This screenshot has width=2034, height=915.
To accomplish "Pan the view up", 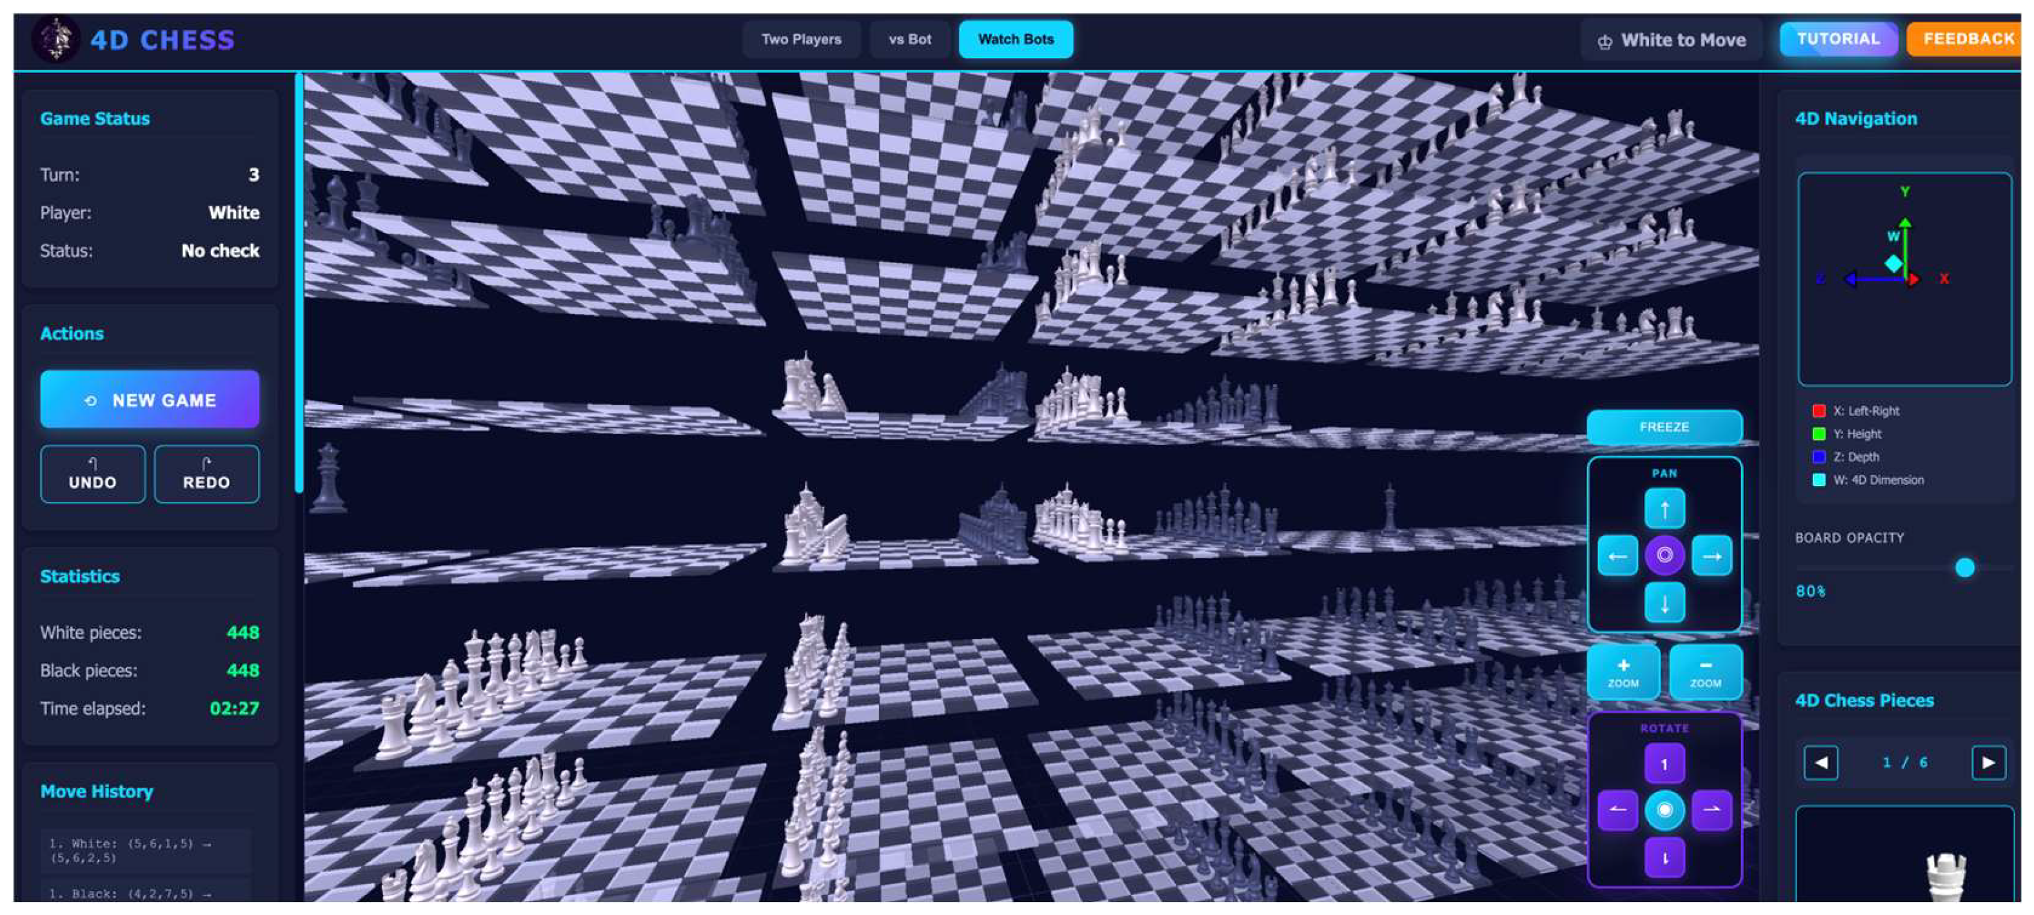I will (x=1664, y=509).
